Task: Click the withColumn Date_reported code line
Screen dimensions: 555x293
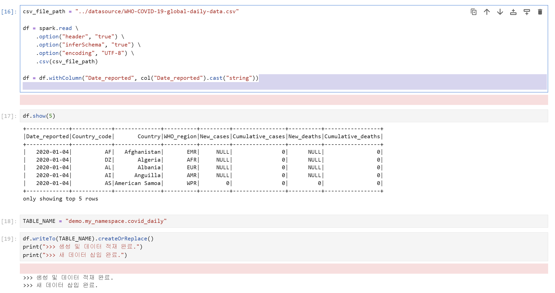Action: [140, 78]
